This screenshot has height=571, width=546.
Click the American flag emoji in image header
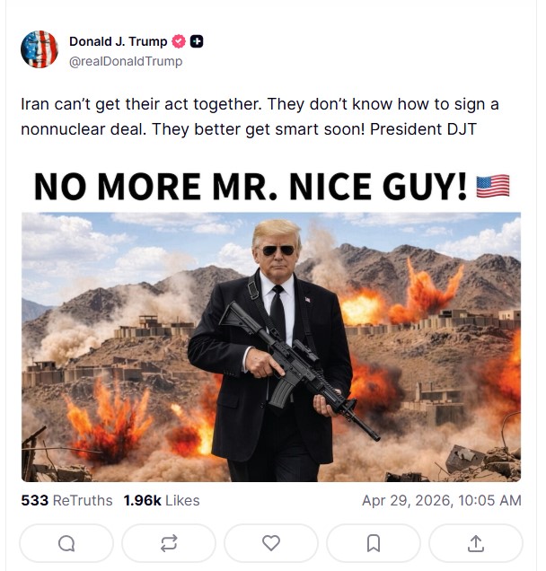(x=492, y=186)
